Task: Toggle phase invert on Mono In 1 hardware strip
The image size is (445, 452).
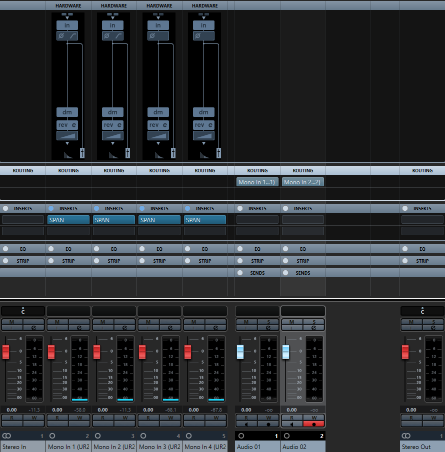Action: [x=61, y=36]
